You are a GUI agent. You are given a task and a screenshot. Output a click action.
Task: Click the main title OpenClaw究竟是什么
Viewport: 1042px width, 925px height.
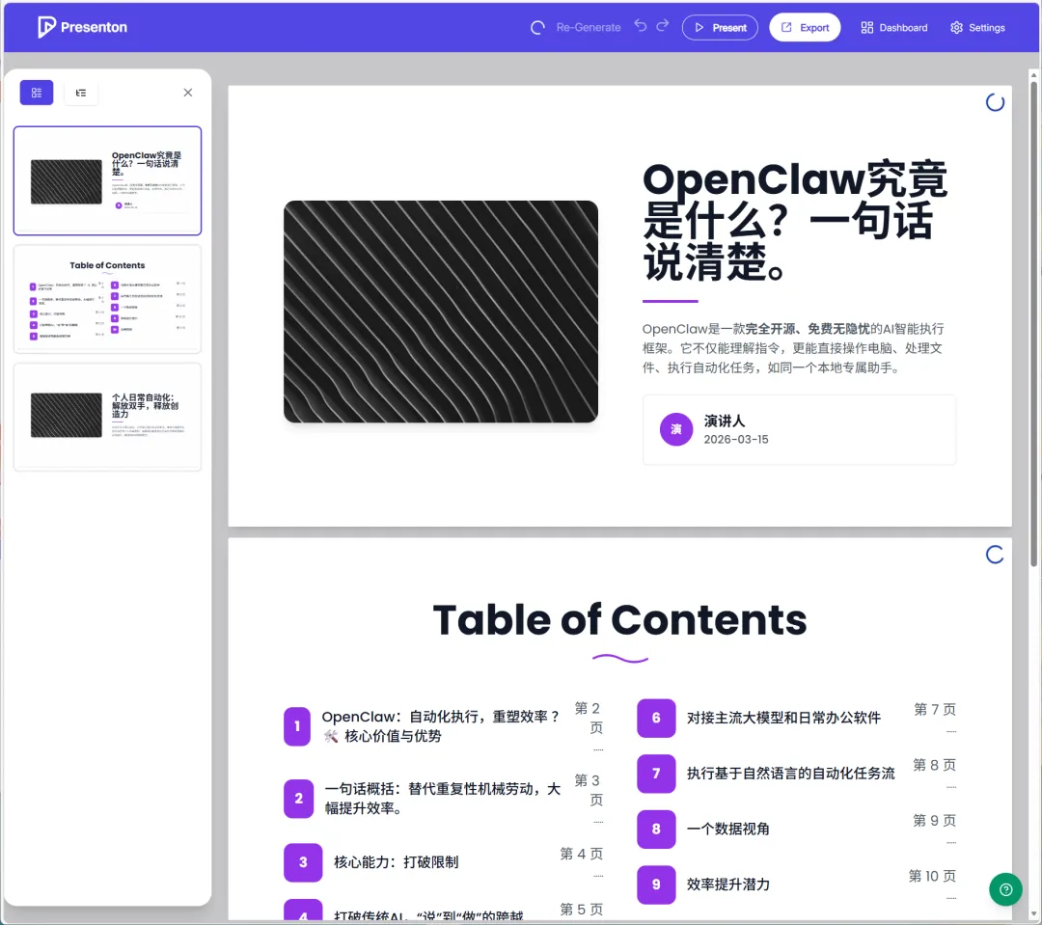click(795, 221)
